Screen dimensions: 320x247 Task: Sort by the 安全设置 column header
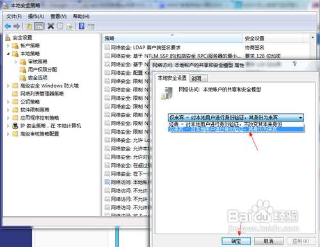(273, 38)
